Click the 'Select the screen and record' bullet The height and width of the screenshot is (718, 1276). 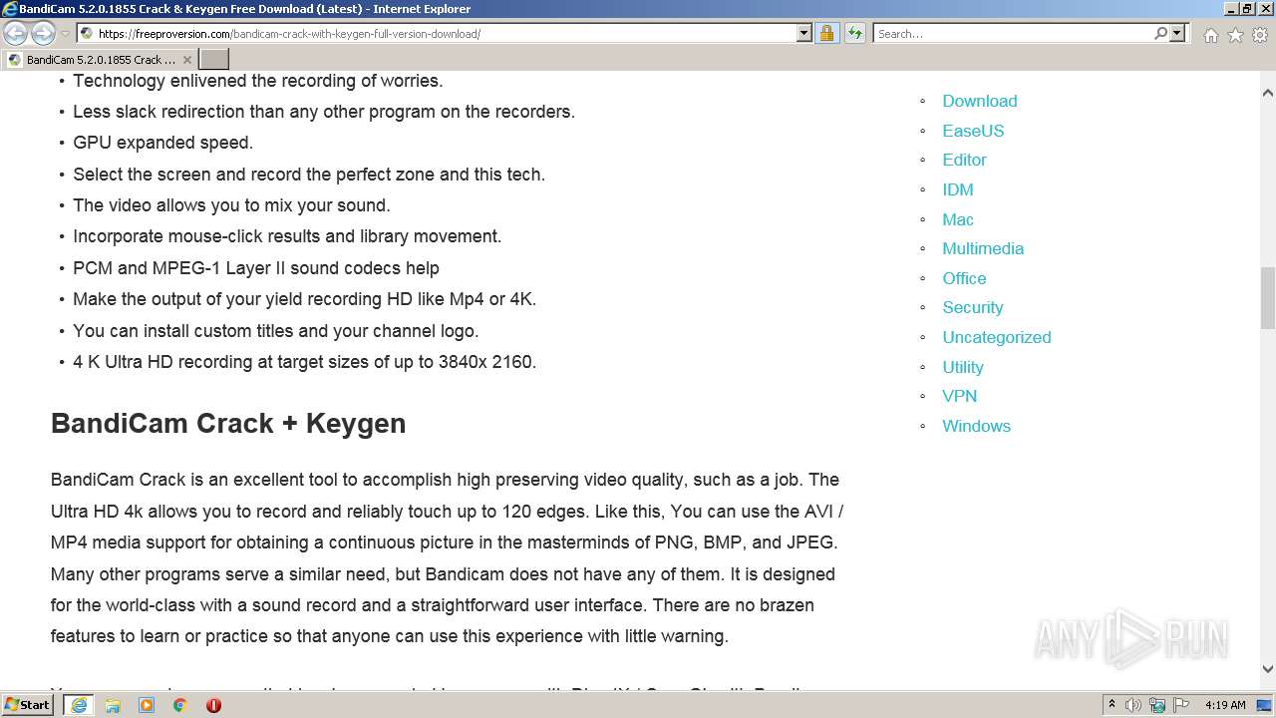click(309, 175)
